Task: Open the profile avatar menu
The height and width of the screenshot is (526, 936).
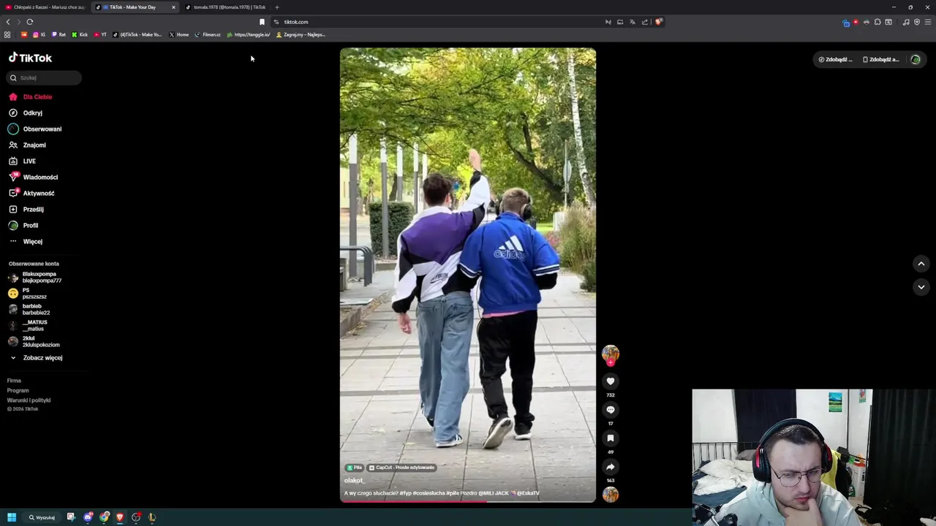Action: [916, 59]
